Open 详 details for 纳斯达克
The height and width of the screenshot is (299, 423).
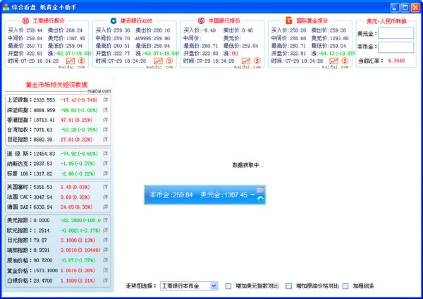(x=105, y=164)
